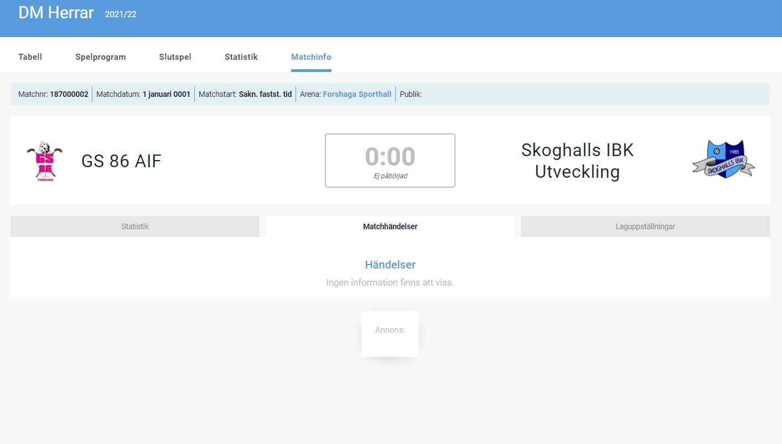Select the Matchinfo tab
The height and width of the screenshot is (444, 782).
click(x=311, y=57)
